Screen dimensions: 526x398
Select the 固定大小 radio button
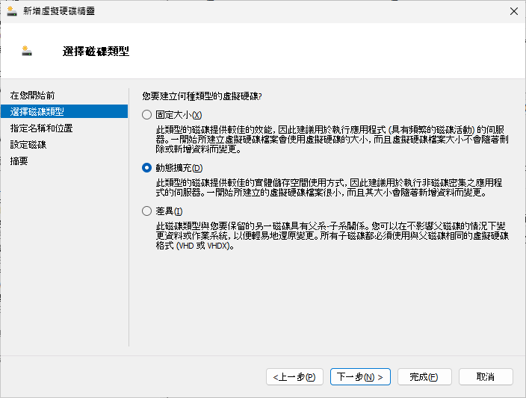coord(147,115)
